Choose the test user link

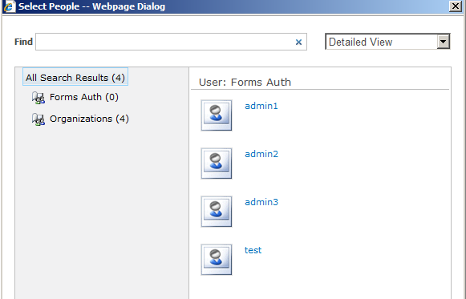click(x=253, y=250)
